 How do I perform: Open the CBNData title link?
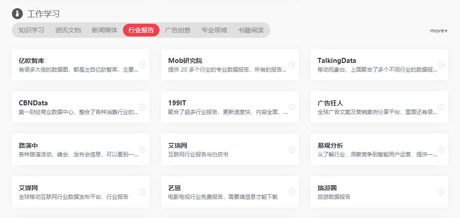point(33,103)
